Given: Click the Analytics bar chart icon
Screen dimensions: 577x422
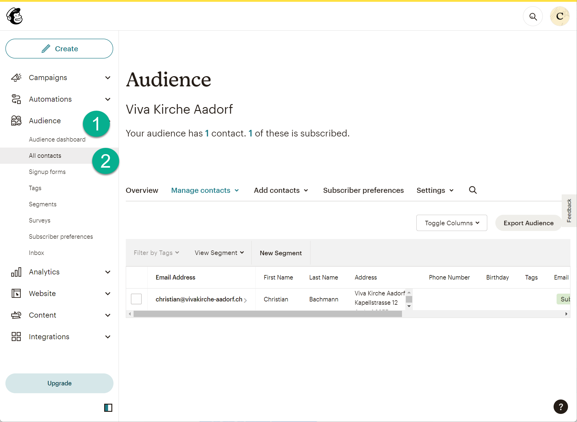Looking at the screenshot, I should click(16, 272).
